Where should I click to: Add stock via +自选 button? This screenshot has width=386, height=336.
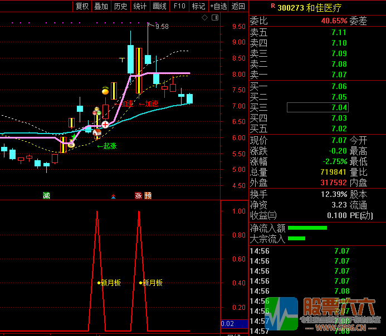[x=218, y=6]
